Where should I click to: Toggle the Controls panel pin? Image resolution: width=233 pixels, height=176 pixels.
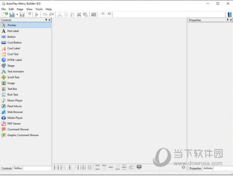point(46,20)
